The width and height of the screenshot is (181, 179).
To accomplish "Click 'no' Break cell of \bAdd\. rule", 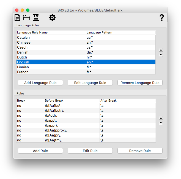I will (30, 115).
